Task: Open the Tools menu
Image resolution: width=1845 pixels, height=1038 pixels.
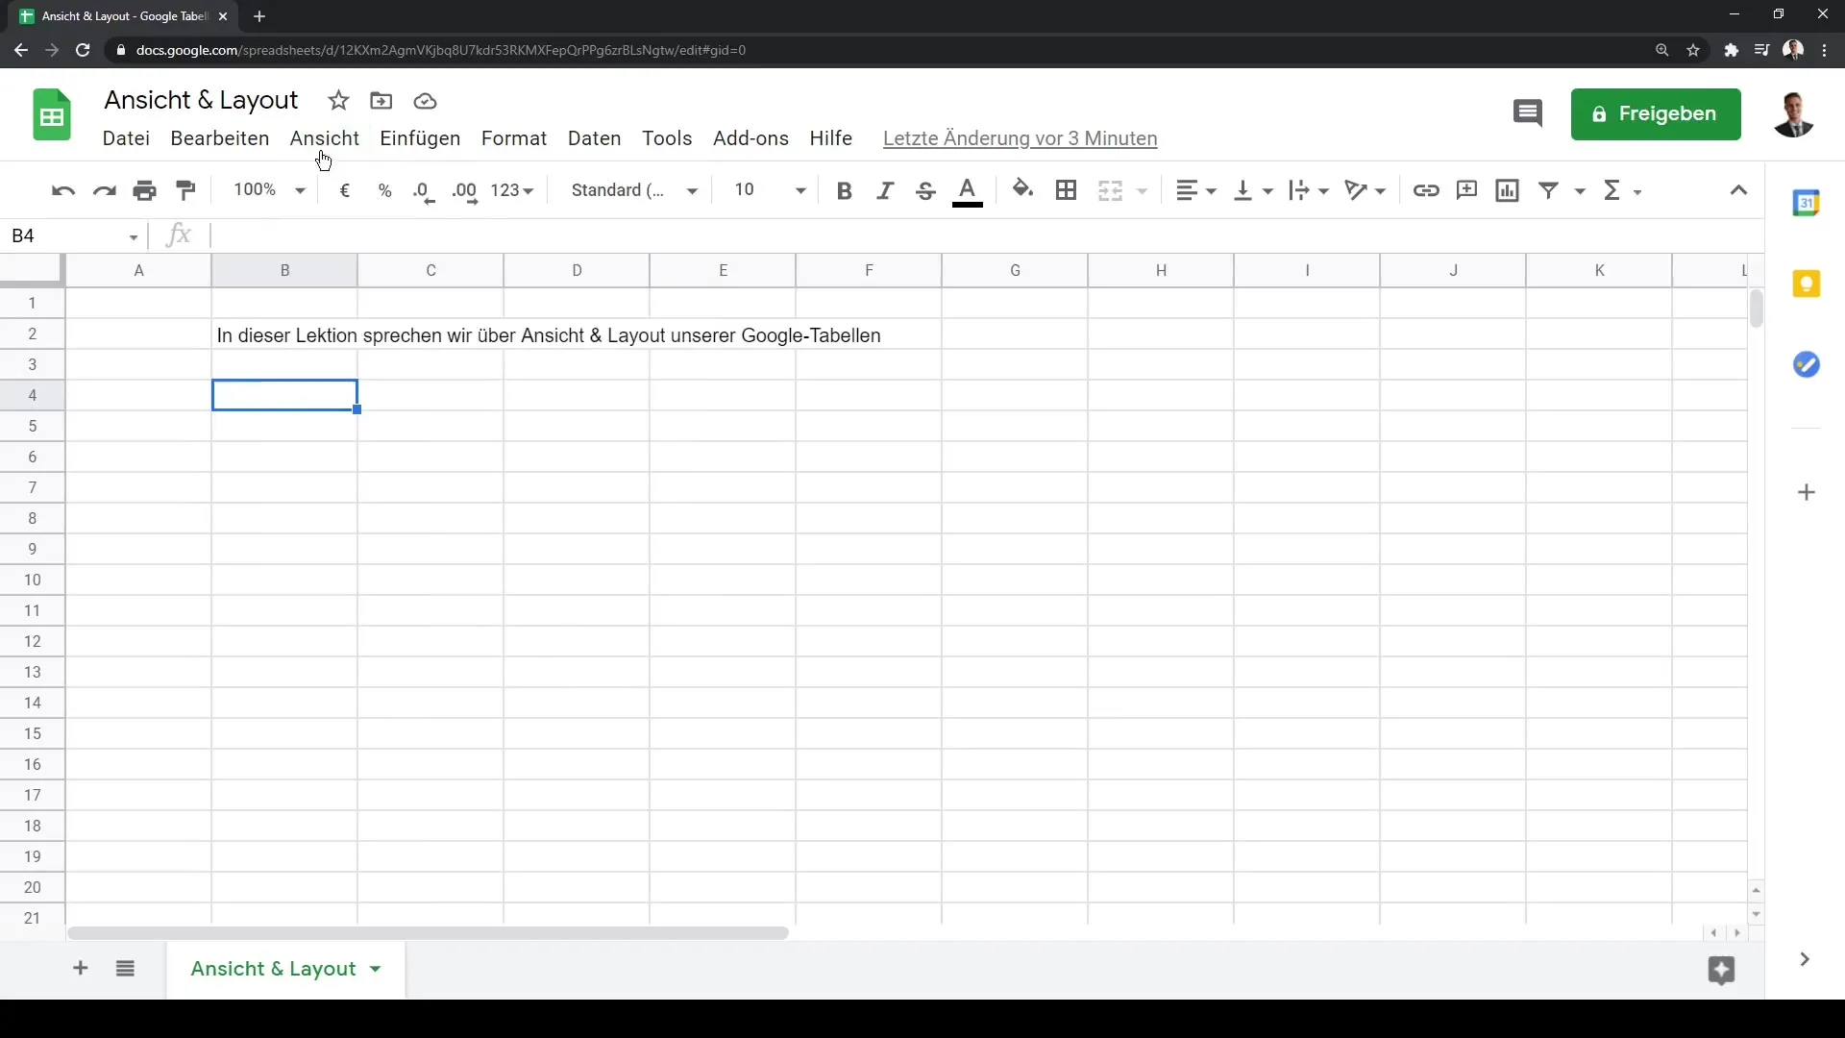Action: pyautogui.click(x=667, y=138)
